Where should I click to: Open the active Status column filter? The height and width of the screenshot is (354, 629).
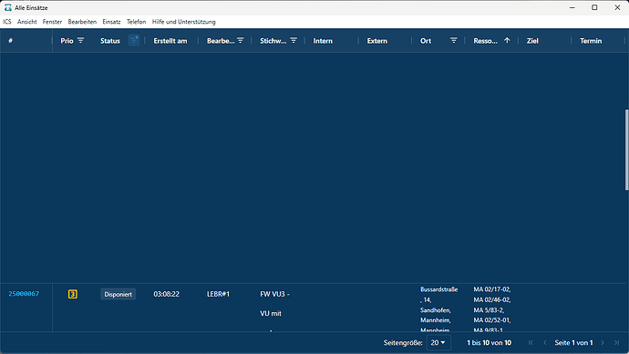[x=134, y=40]
